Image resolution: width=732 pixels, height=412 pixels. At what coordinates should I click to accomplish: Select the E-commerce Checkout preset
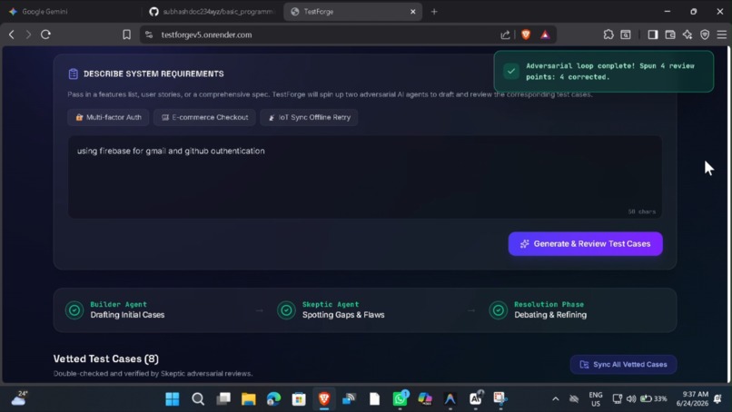pos(204,117)
